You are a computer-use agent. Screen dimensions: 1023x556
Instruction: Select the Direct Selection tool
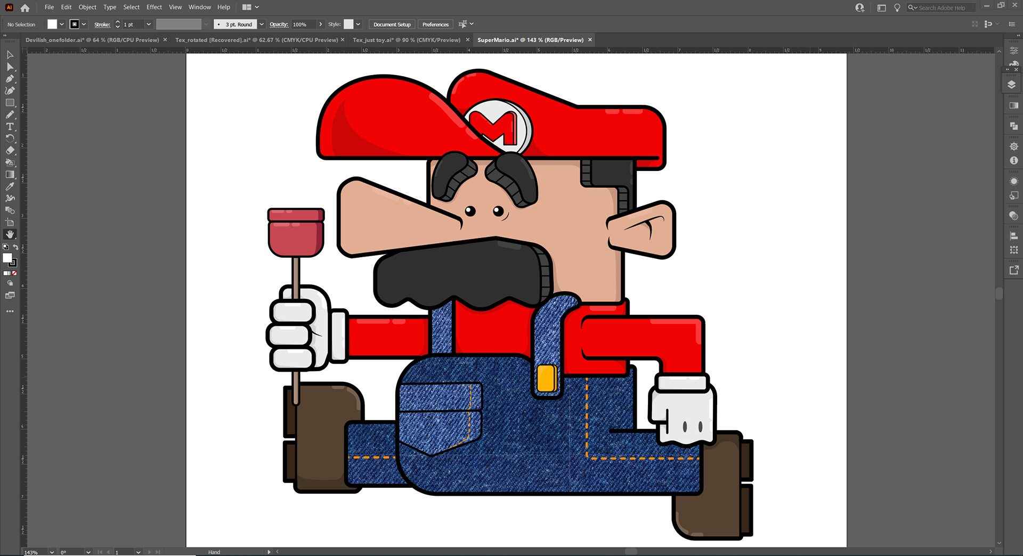click(10, 67)
